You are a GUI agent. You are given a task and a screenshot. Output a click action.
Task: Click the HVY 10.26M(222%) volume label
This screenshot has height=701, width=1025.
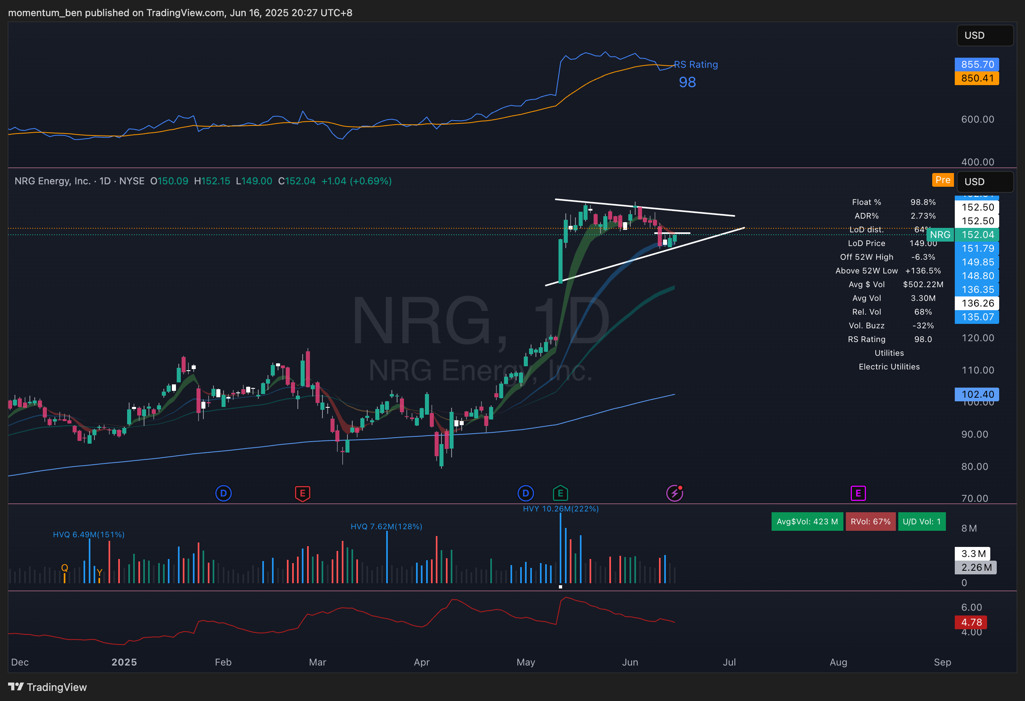[561, 509]
